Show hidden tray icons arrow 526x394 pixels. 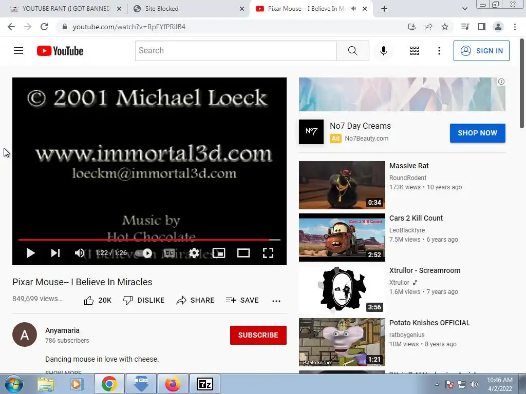(x=437, y=384)
